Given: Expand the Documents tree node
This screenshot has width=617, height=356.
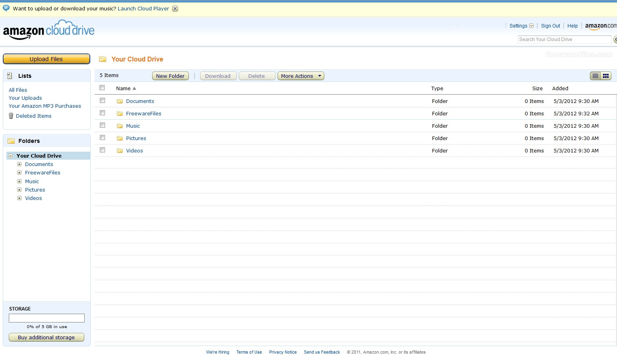Looking at the screenshot, I should click(19, 164).
